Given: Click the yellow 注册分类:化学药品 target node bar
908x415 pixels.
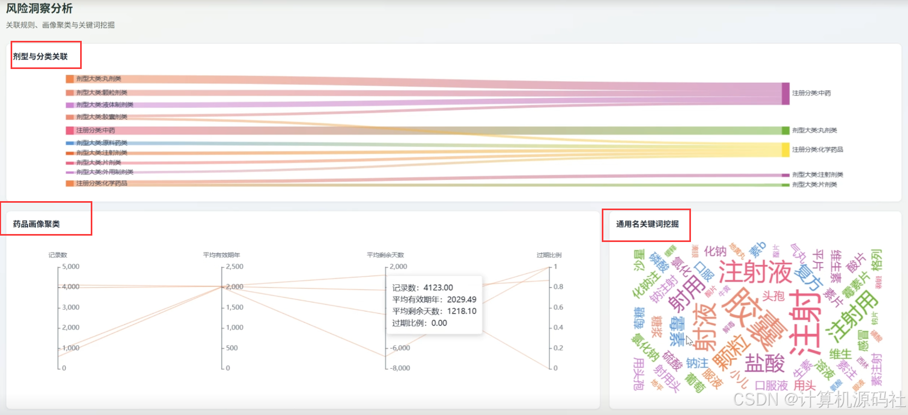Looking at the screenshot, I should (785, 150).
